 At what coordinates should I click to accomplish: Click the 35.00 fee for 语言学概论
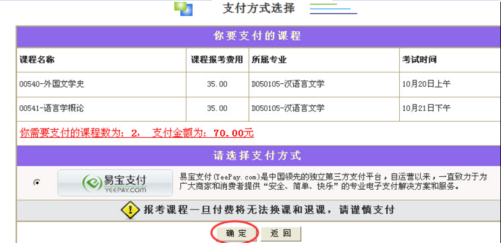tap(217, 109)
